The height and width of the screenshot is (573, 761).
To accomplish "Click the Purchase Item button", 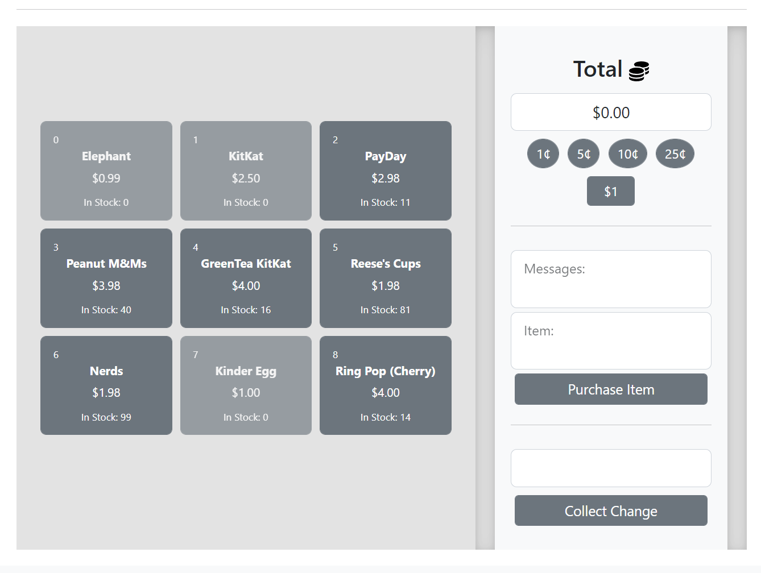I will click(611, 389).
